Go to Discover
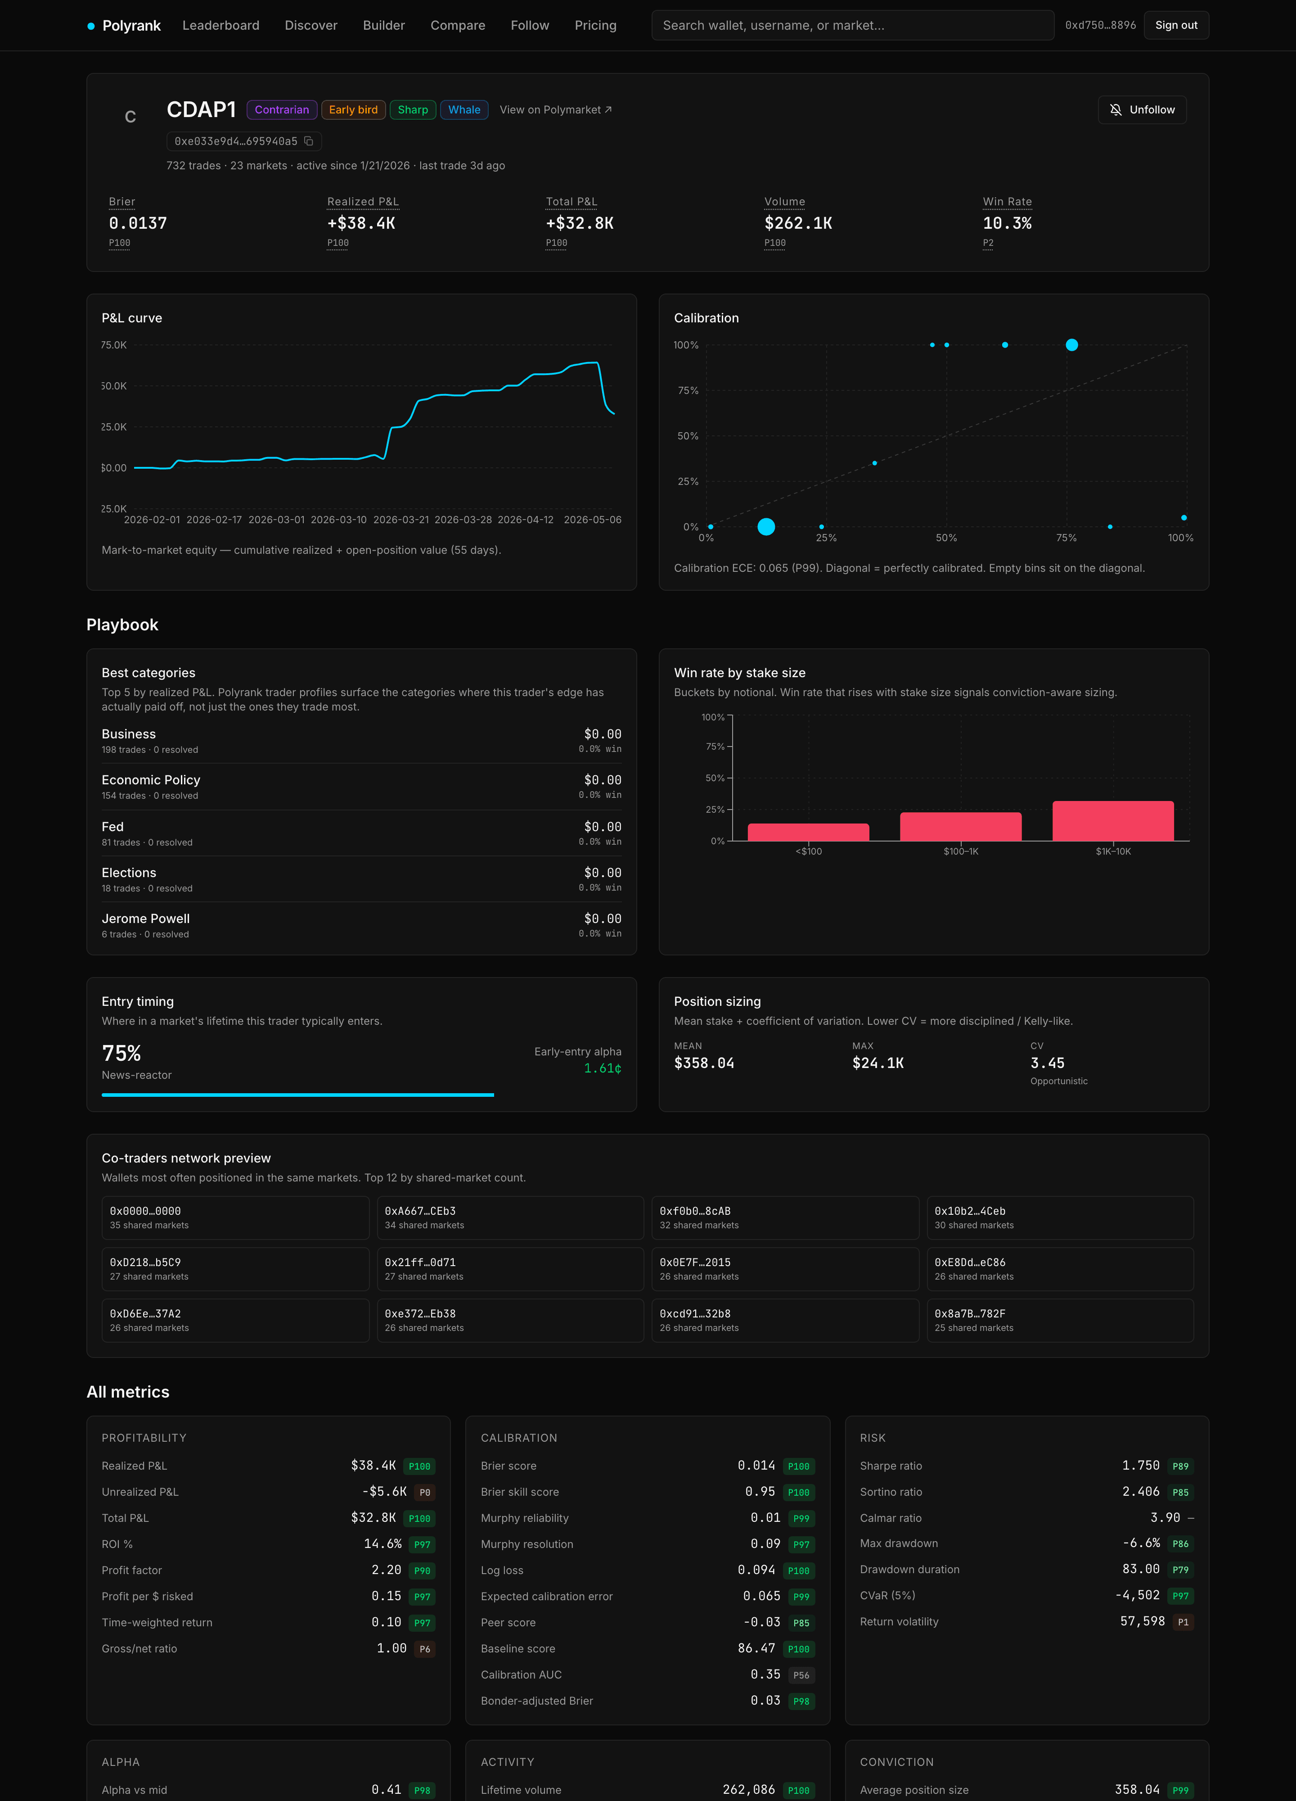 311,25
